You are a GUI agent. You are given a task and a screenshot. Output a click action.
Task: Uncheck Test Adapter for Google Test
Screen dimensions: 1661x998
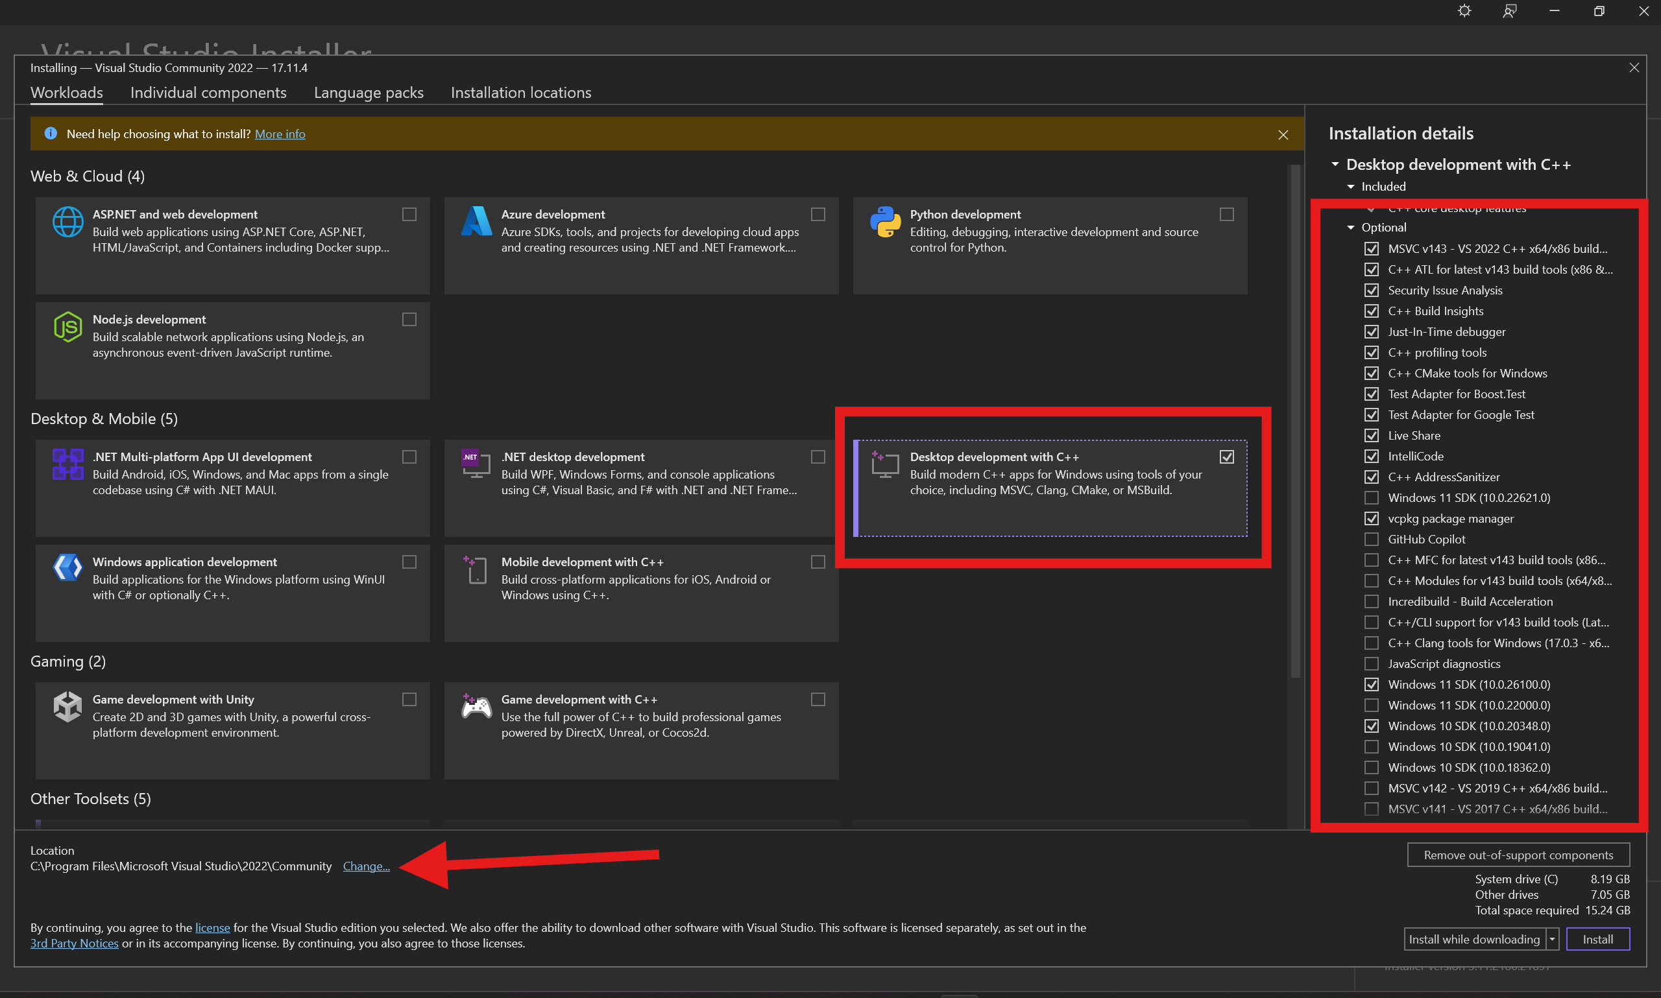coord(1371,414)
